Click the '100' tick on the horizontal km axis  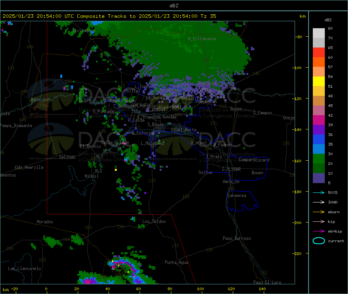tap(200, 289)
